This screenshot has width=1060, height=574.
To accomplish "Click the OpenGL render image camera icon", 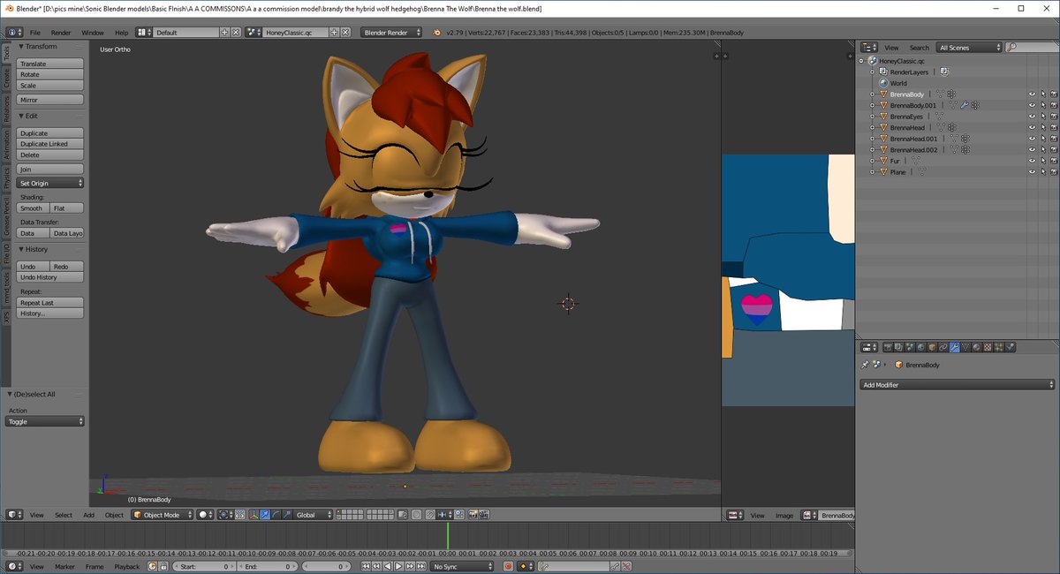I will [x=473, y=515].
